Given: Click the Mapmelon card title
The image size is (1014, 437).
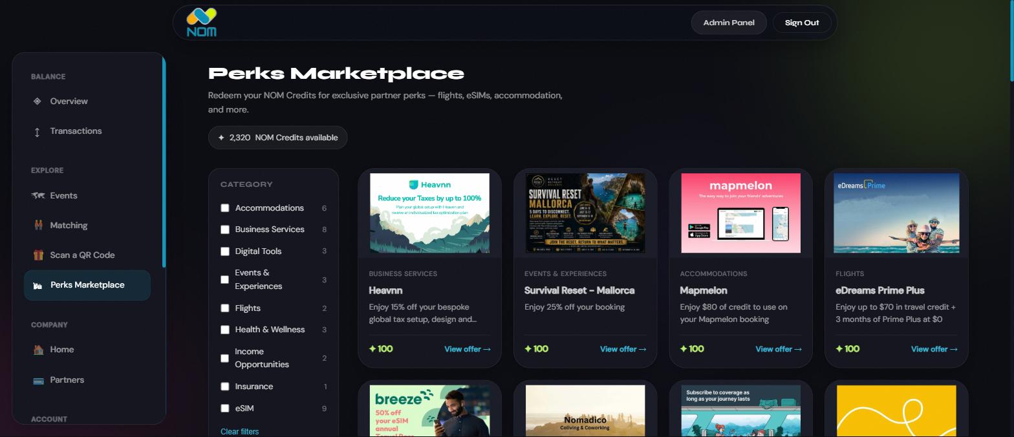Looking at the screenshot, I should click(704, 291).
